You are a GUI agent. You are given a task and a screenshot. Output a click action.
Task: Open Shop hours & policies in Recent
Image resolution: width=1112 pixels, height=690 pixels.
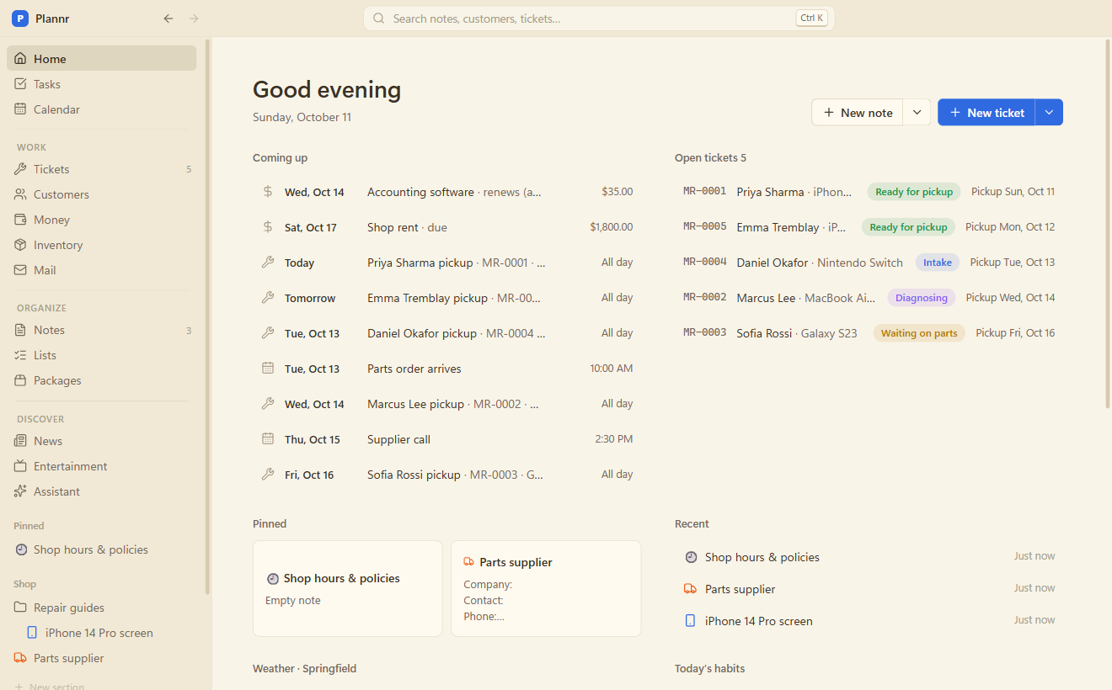[x=869, y=557]
